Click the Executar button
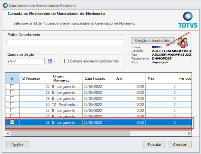The height and width of the screenshot is (154, 201). tap(154, 145)
